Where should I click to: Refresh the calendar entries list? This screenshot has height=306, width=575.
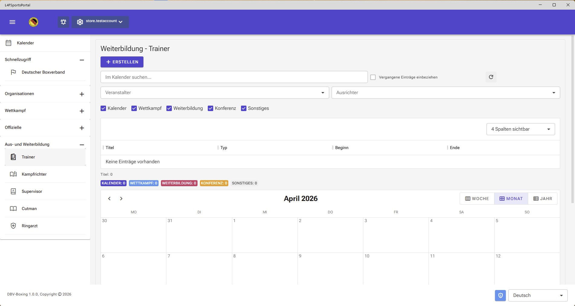(491, 77)
